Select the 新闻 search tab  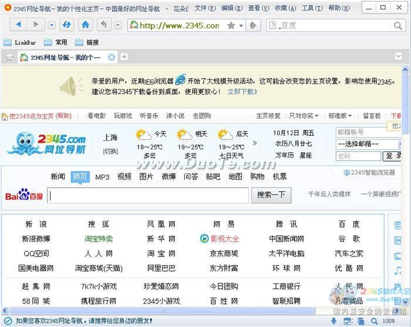[58, 177]
